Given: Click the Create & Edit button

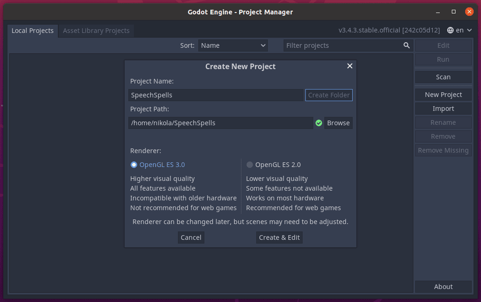Looking at the screenshot, I should click(279, 238).
